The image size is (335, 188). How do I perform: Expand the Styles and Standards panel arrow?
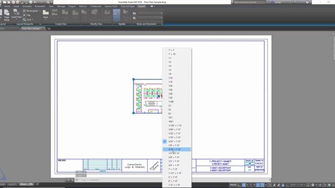[x=162, y=24]
